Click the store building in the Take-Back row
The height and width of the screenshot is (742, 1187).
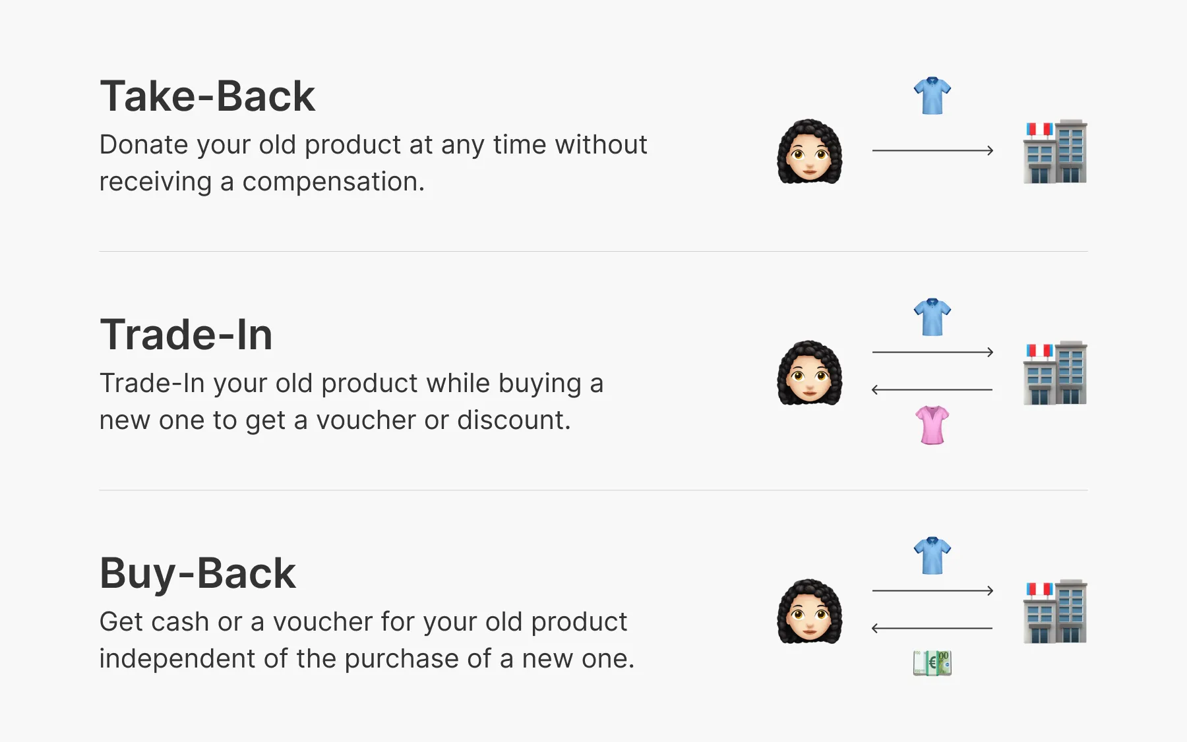point(1054,152)
